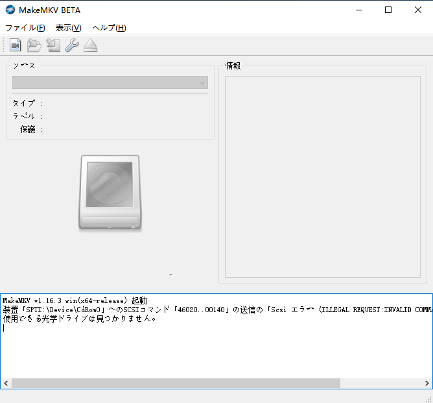Click the horizontal scrollbar thumb in log
Image resolution: width=433 pixels, height=403 pixels.
pos(176,383)
